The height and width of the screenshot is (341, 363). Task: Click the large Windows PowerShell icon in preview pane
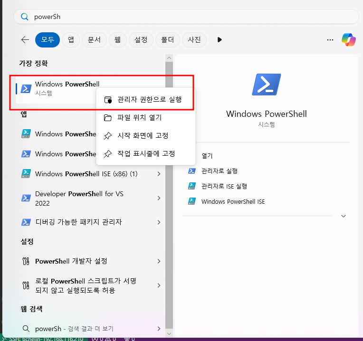(x=266, y=85)
